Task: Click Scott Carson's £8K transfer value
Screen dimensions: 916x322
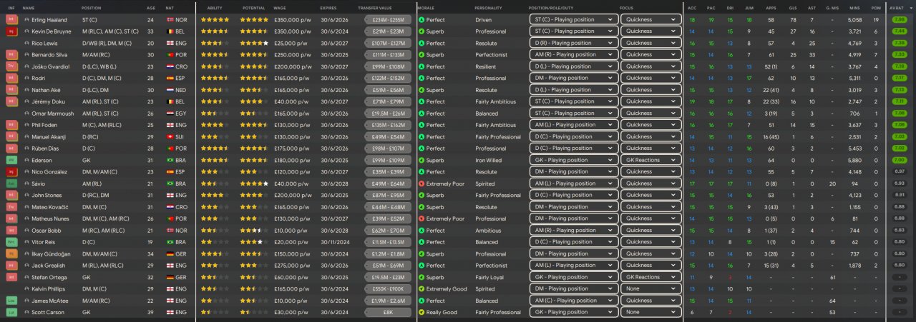Action: click(x=387, y=312)
